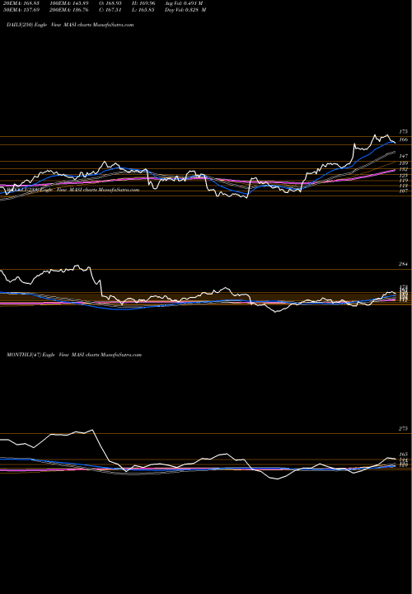Click the MONTHLY(47) Eagle View chart title
412x594 pixels.
tap(74, 355)
